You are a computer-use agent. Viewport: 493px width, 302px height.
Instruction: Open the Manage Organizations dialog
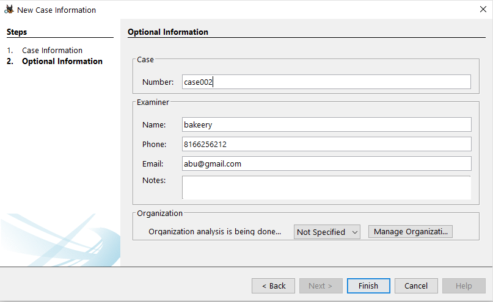[410, 232]
